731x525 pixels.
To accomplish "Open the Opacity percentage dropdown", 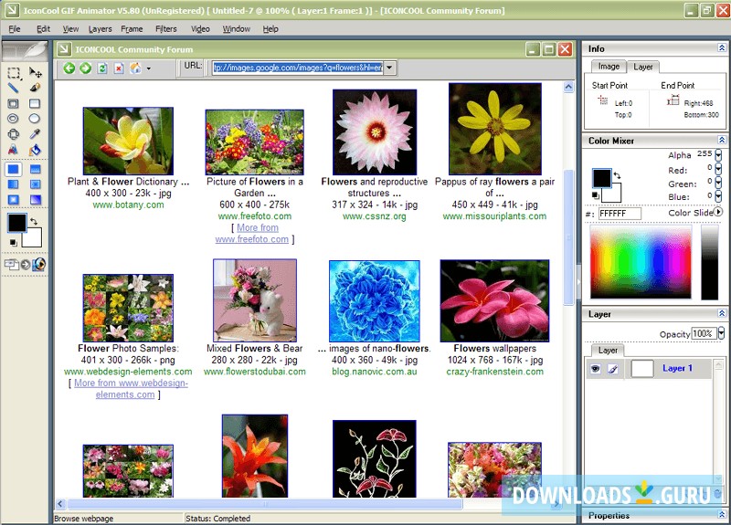I will 721,333.
